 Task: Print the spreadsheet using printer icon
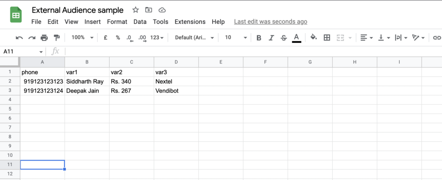(44, 38)
